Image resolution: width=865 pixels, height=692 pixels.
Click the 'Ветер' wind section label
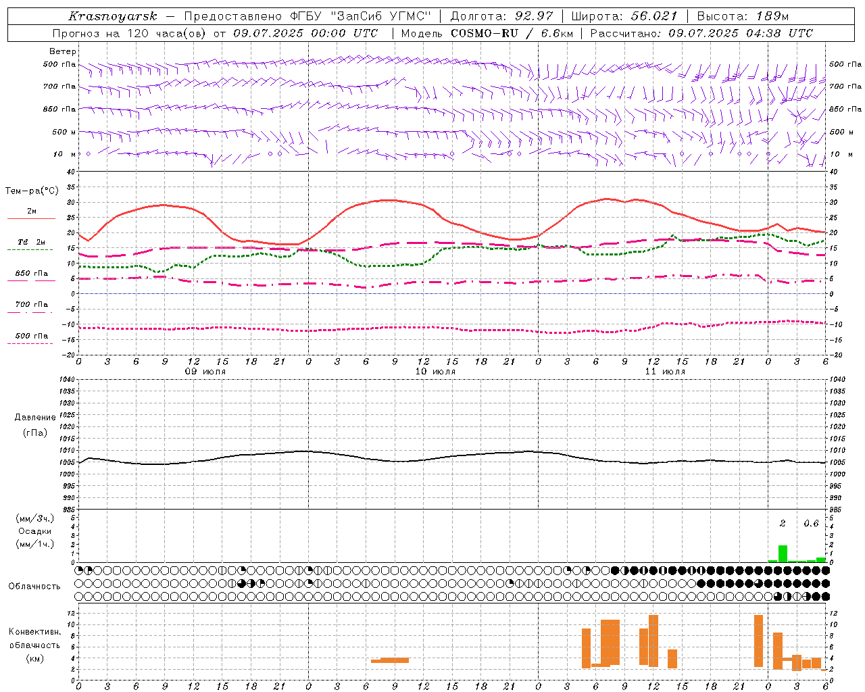63,51
